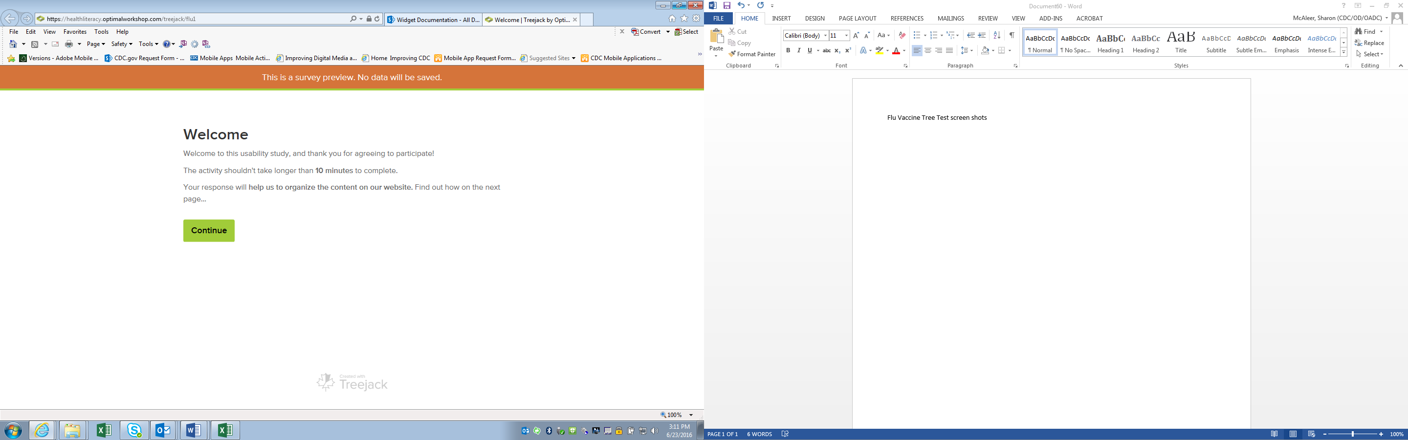Image resolution: width=1408 pixels, height=440 pixels.
Task: Open the FILE tab in Word
Action: click(x=718, y=19)
